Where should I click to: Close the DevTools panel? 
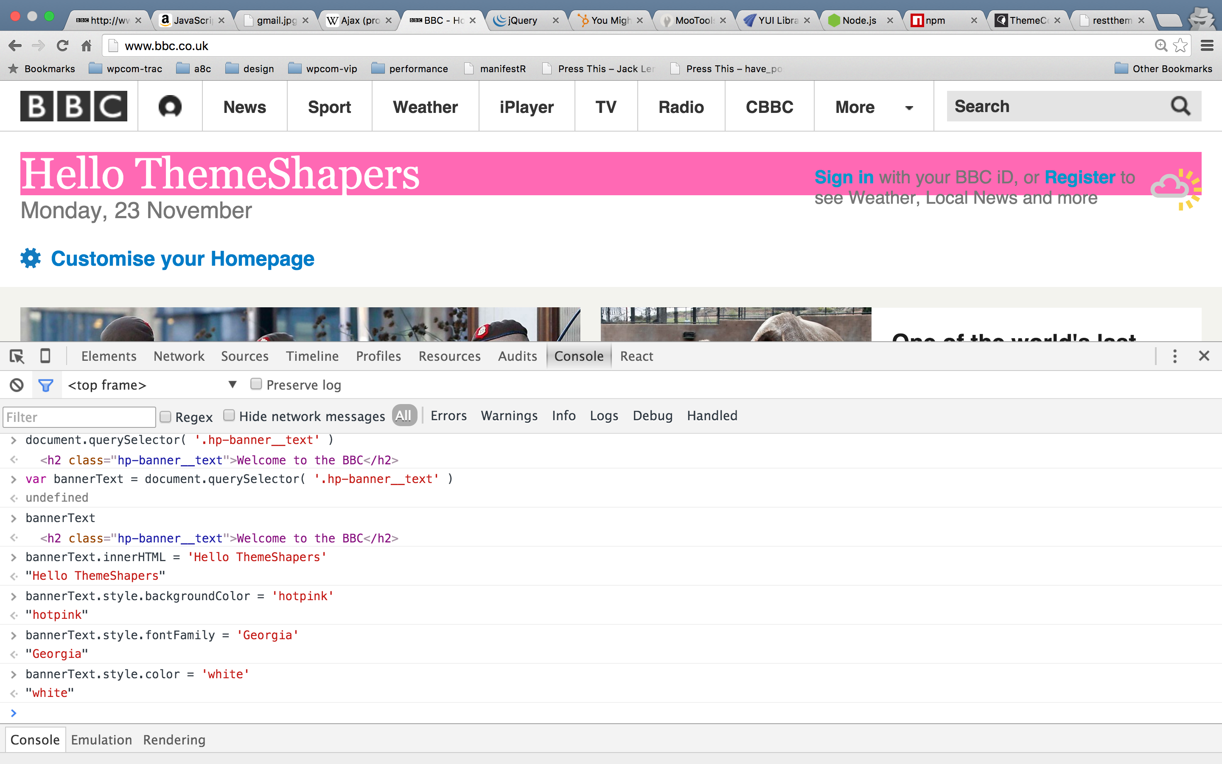[x=1204, y=356]
